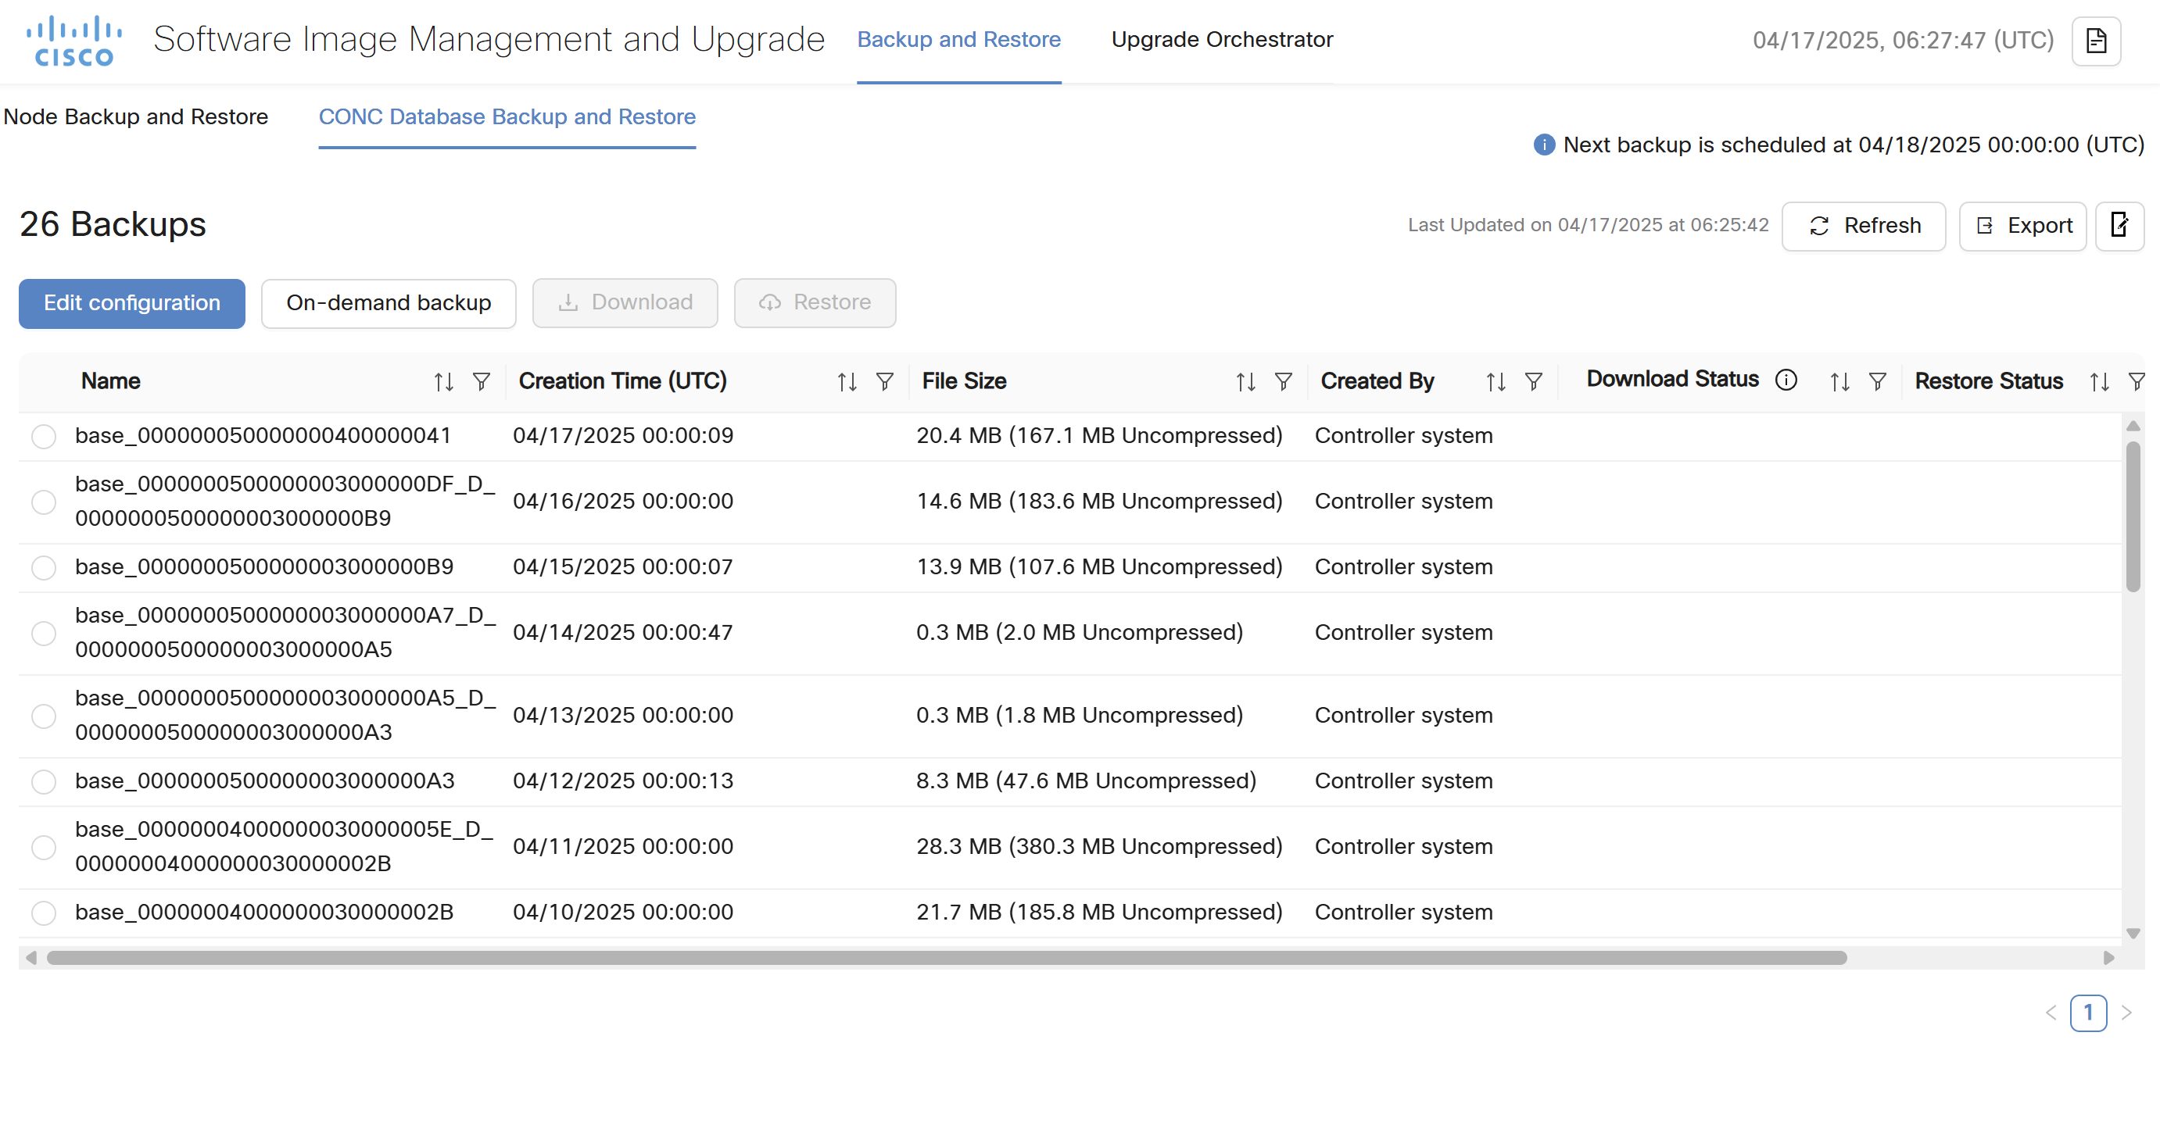Select the 04/10/2025 backup radio button
Screen dimensions: 2160x1136
tap(44, 913)
